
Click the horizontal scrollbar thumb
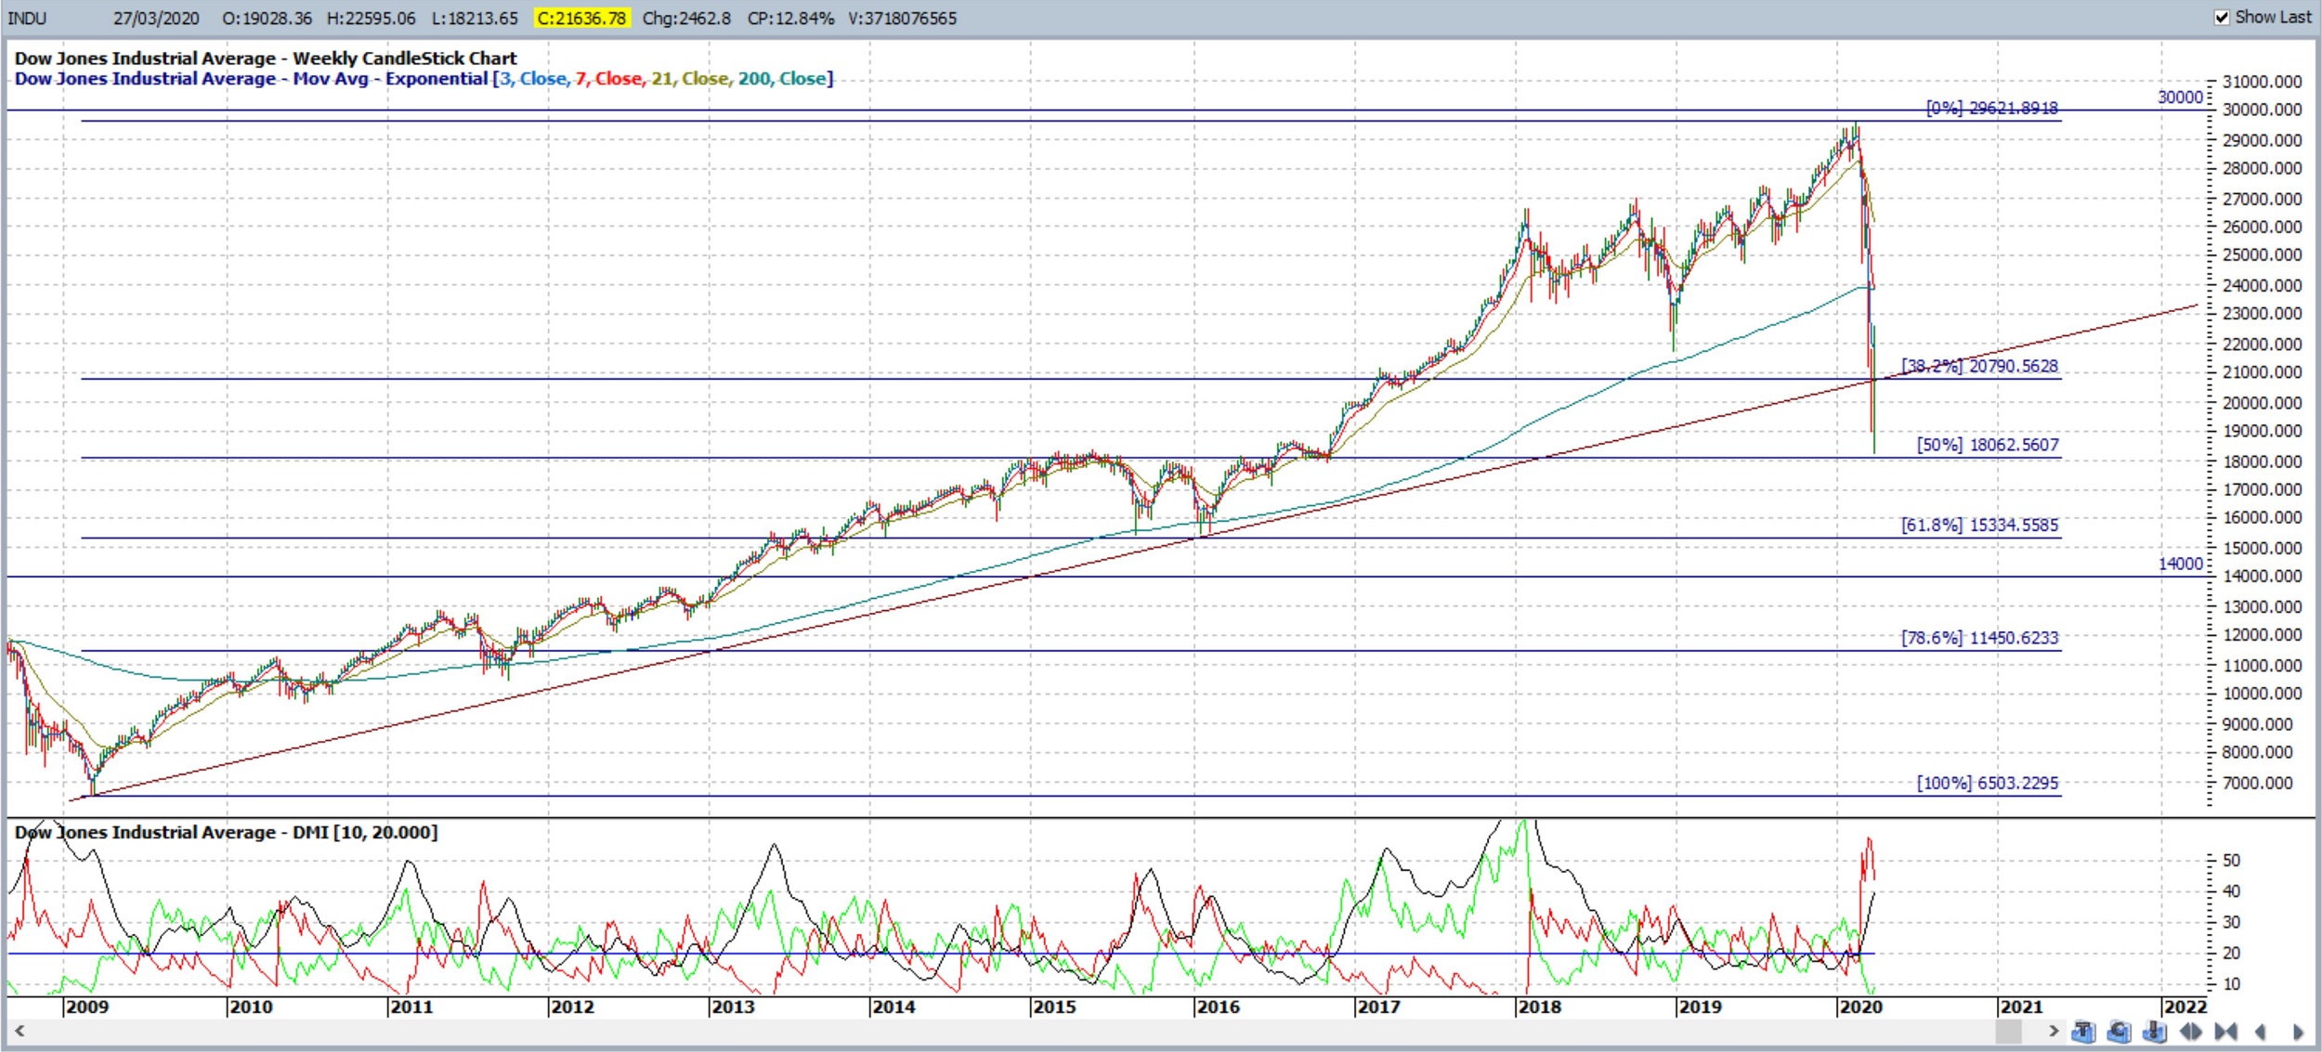[x=2009, y=1031]
